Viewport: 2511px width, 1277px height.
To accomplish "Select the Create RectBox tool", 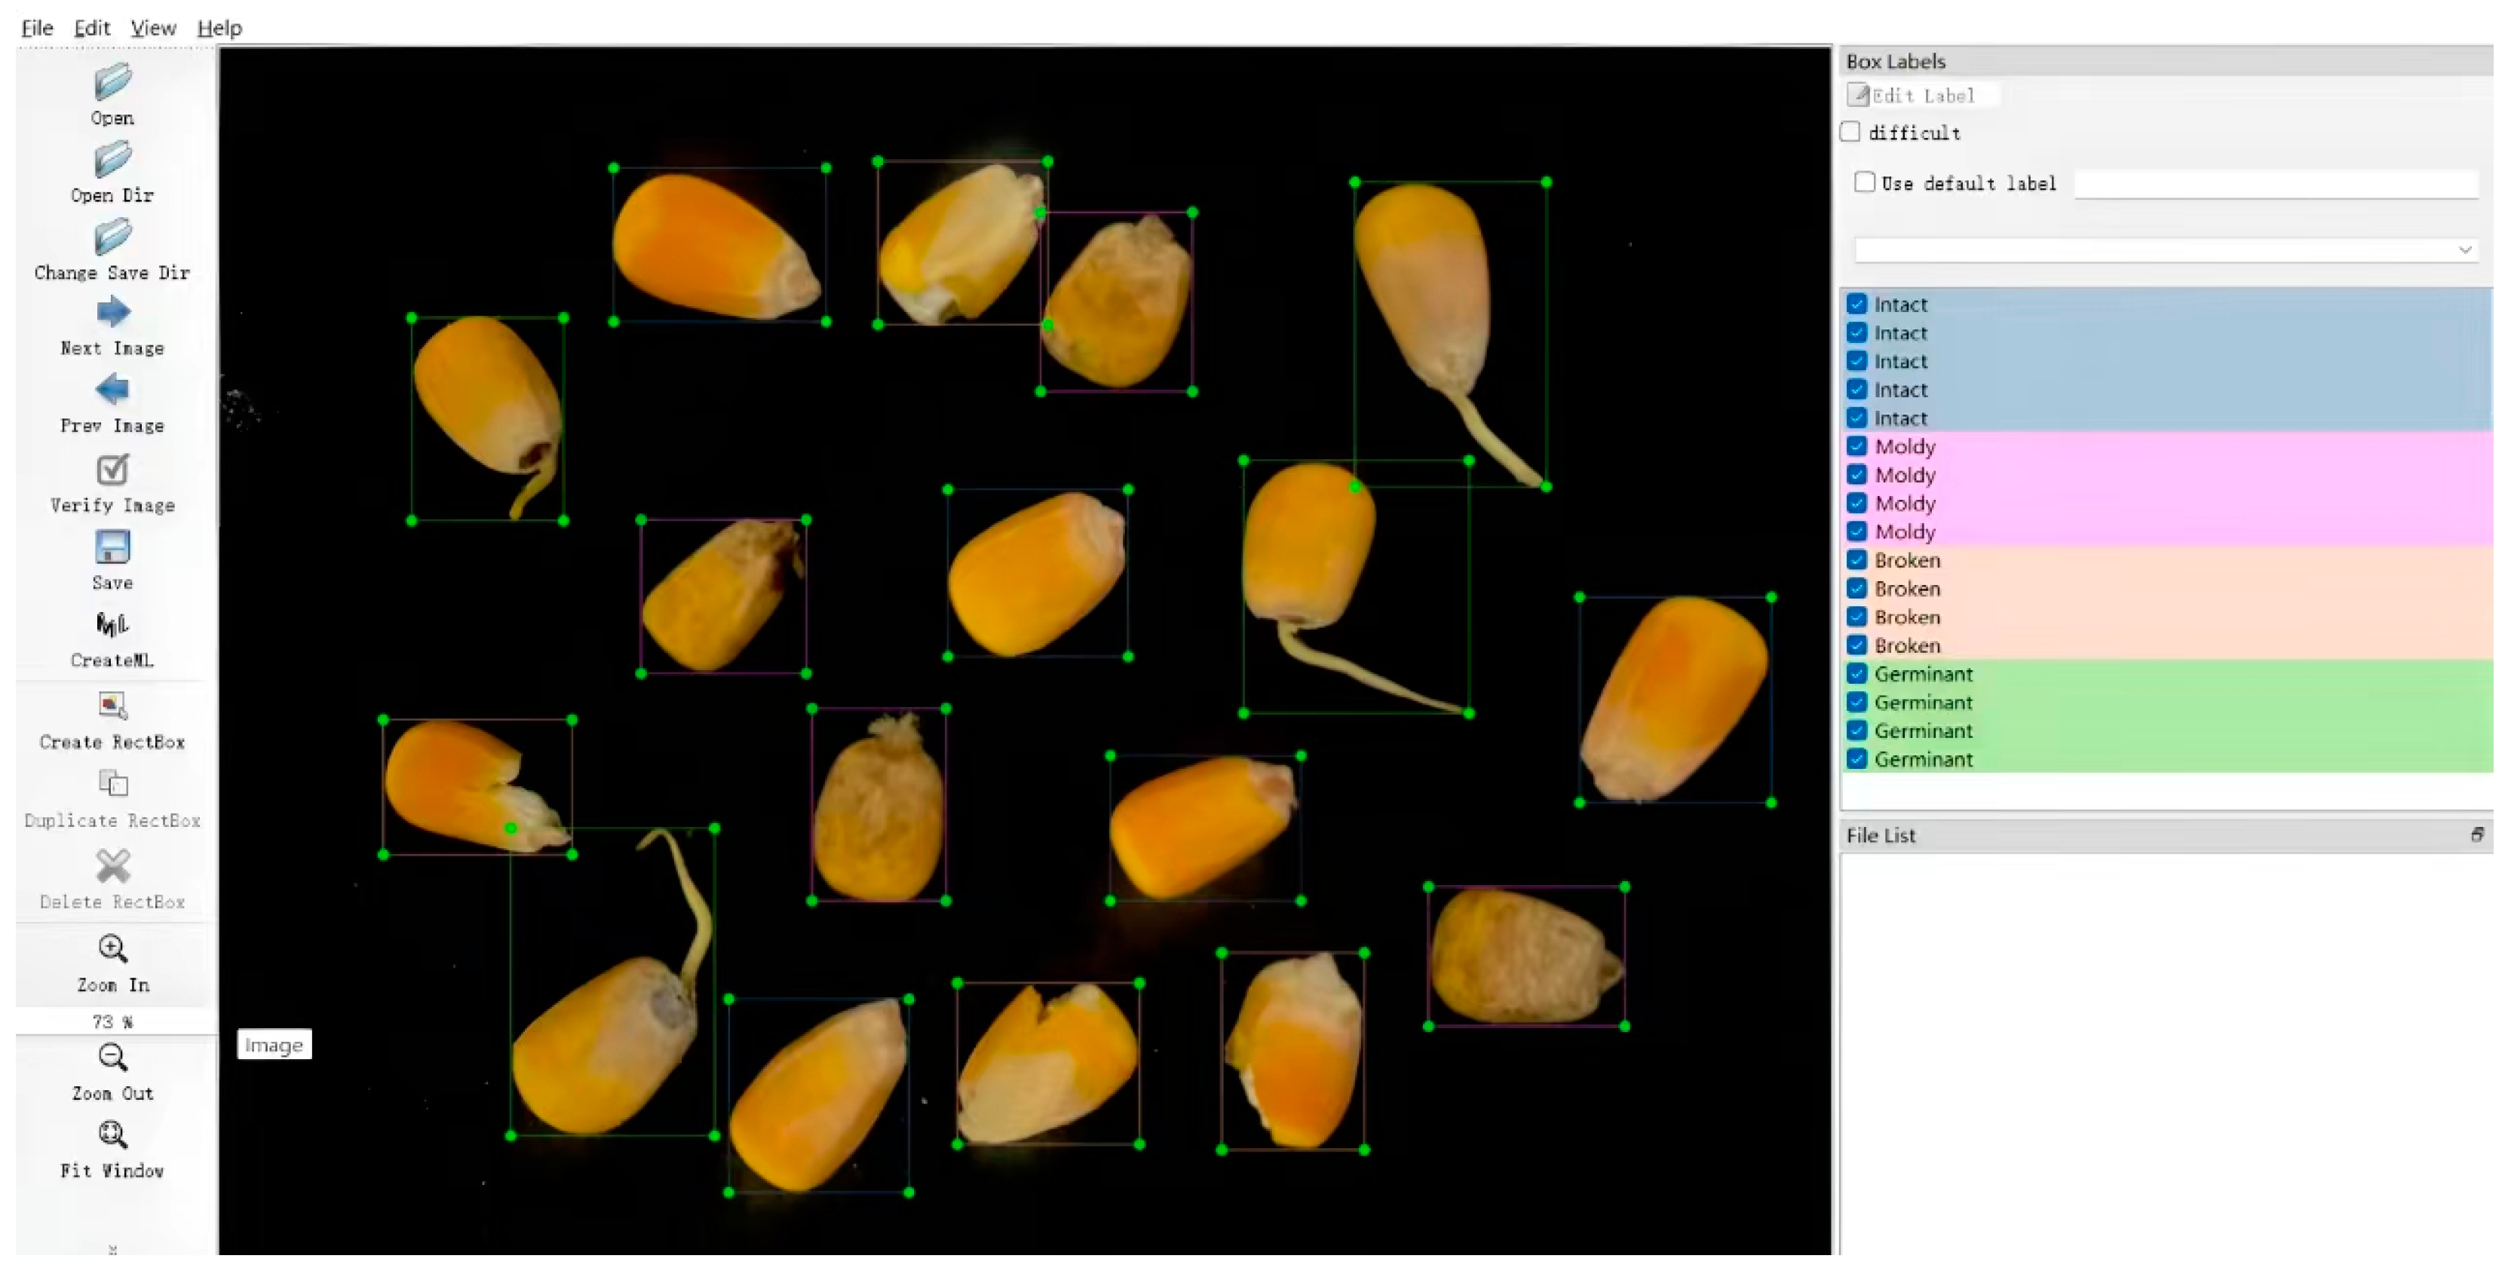I will (112, 706).
